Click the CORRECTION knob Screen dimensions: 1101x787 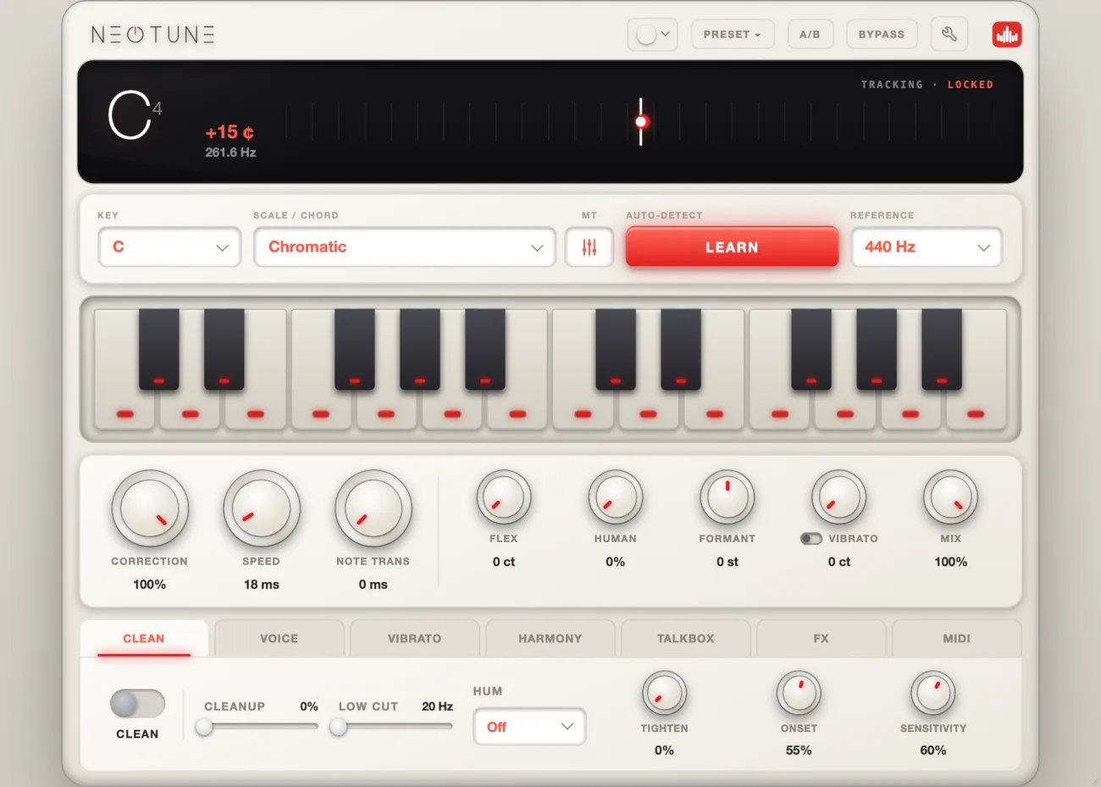pyautogui.click(x=150, y=508)
